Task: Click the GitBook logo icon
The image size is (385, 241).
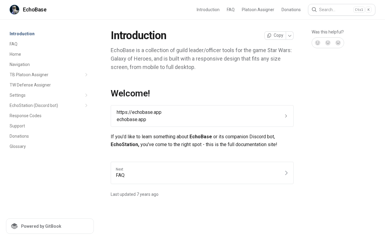Action: coord(14,226)
